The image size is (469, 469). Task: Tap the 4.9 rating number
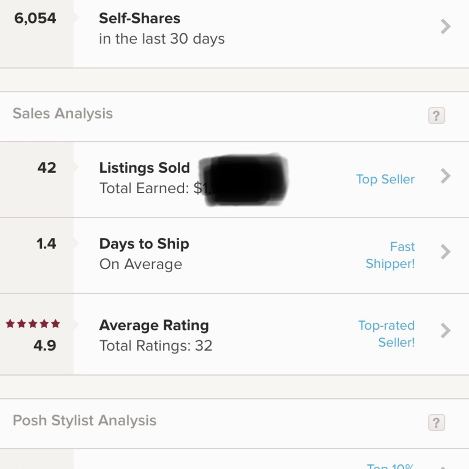tap(45, 346)
